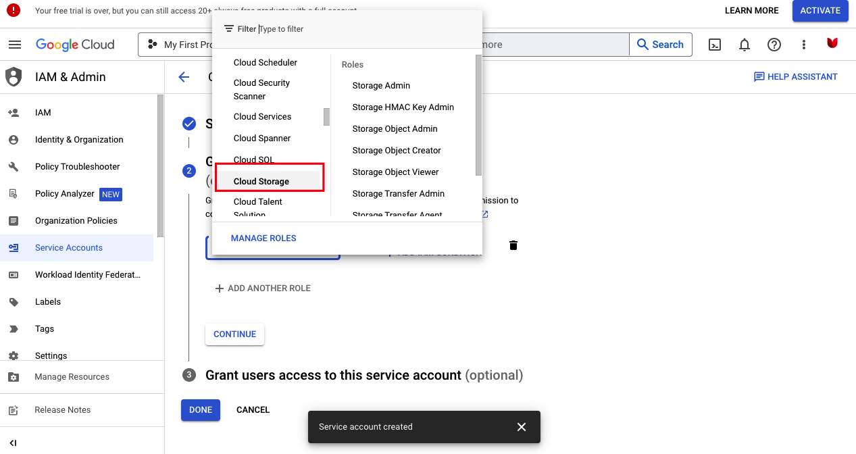The image size is (856, 454).
Task: Click the Manage Resources icon
Action: pos(14,377)
